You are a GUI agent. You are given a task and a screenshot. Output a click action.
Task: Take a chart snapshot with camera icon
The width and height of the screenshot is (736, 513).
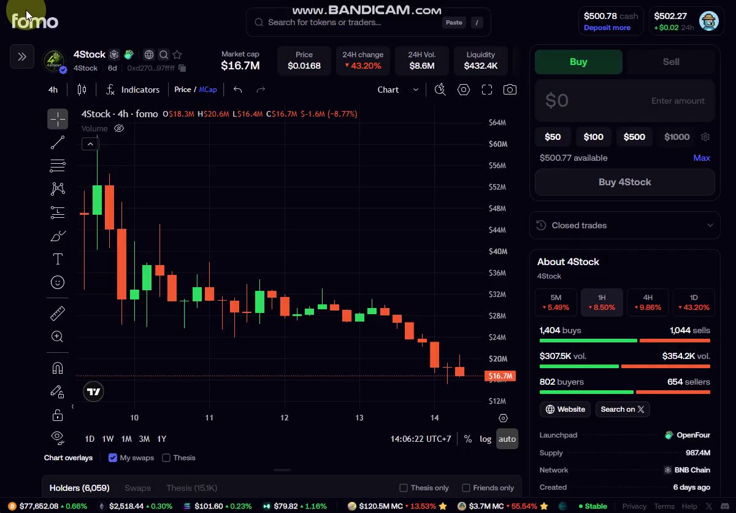(510, 90)
